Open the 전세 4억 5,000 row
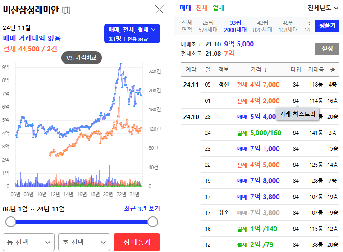Screen dimensions: 343x252 coord(270,165)
